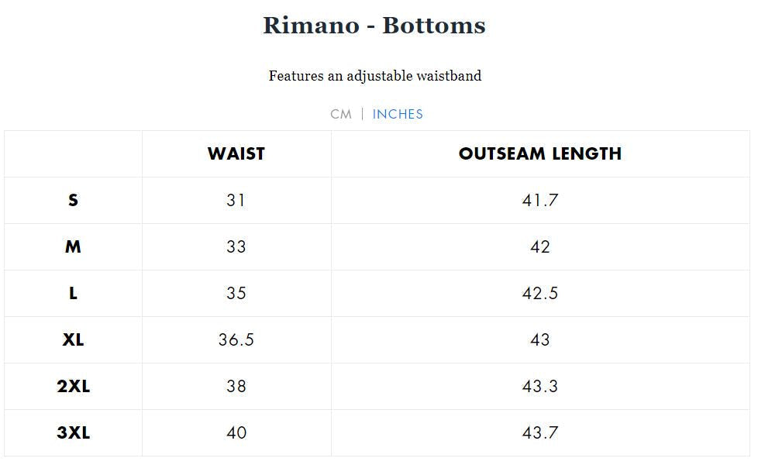Select the 2XL size row
The width and height of the screenshot is (758, 465).
coord(73,386)
